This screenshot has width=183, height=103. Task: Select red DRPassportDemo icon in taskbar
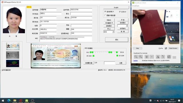pyautogui.click(x=21, y=100)
